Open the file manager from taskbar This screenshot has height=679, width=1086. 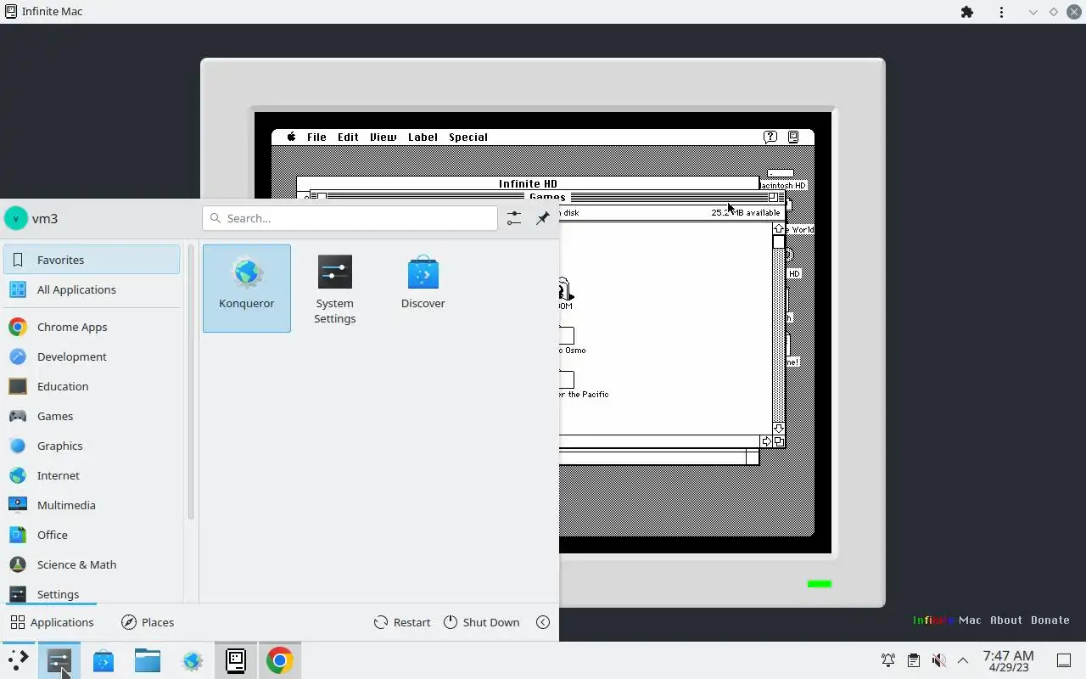pos(148,660)
